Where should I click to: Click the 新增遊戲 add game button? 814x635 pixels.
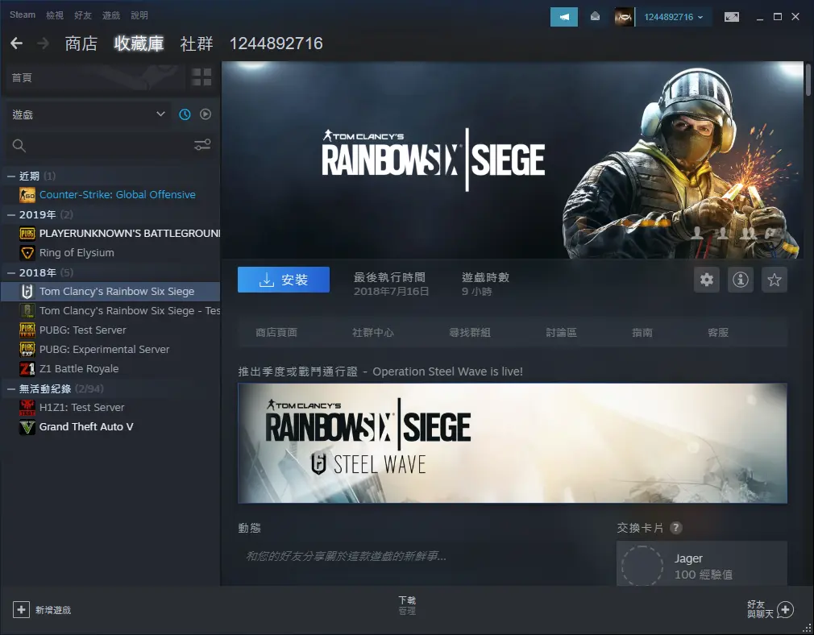pyautogui.click(x=42, y=609)
